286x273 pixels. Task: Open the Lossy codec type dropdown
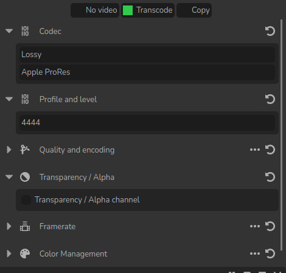pyautogui.click(x=147, y=55)
